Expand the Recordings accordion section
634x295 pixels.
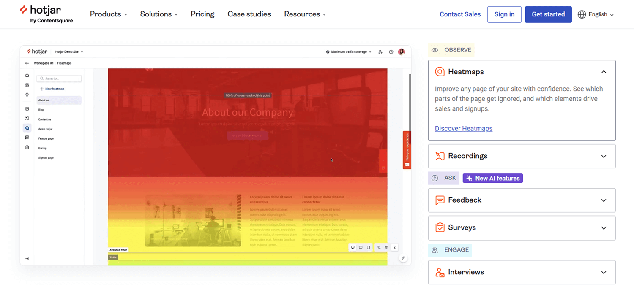click(x=522, y=156)
